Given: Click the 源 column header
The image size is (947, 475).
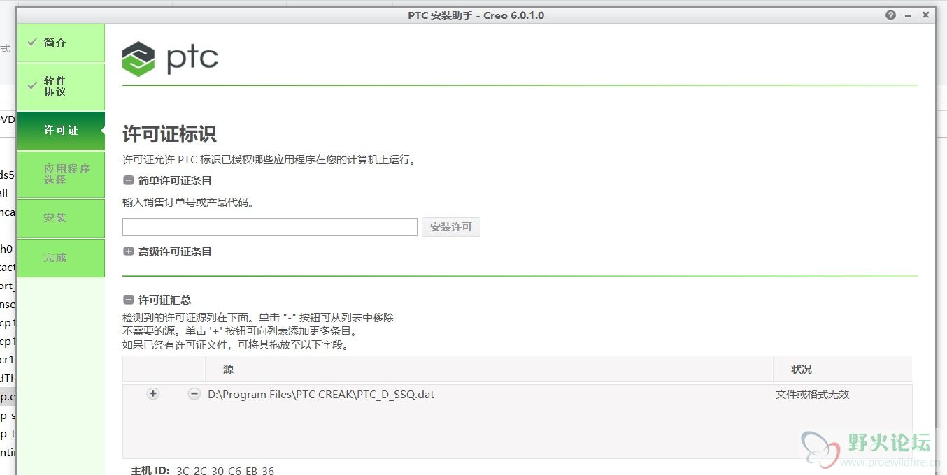Looking at the screenshot, I should [489, 369].
